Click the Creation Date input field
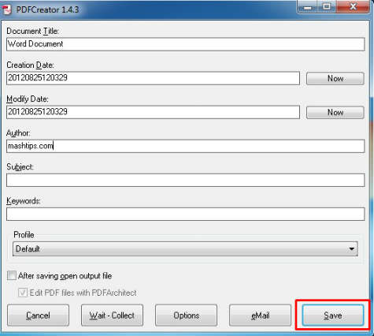 (153, 78)
